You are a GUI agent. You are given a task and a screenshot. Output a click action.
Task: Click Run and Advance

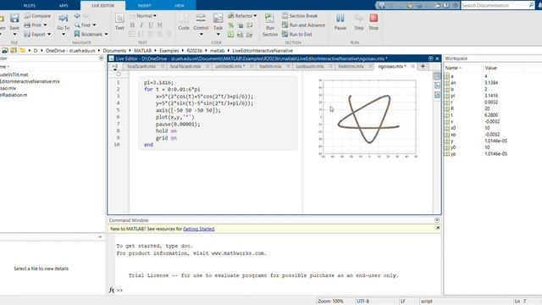[x=303, y=25]
